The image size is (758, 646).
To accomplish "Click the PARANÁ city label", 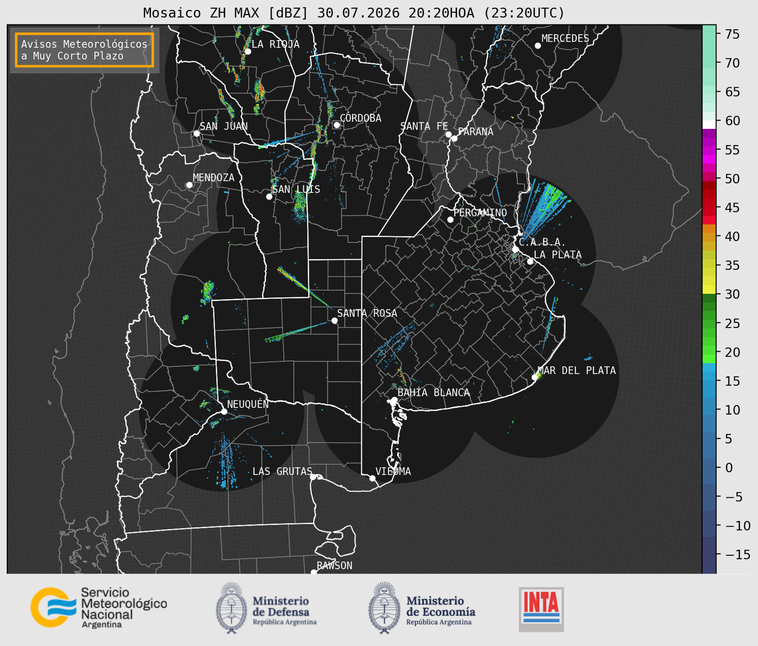I will click(475, 132).
